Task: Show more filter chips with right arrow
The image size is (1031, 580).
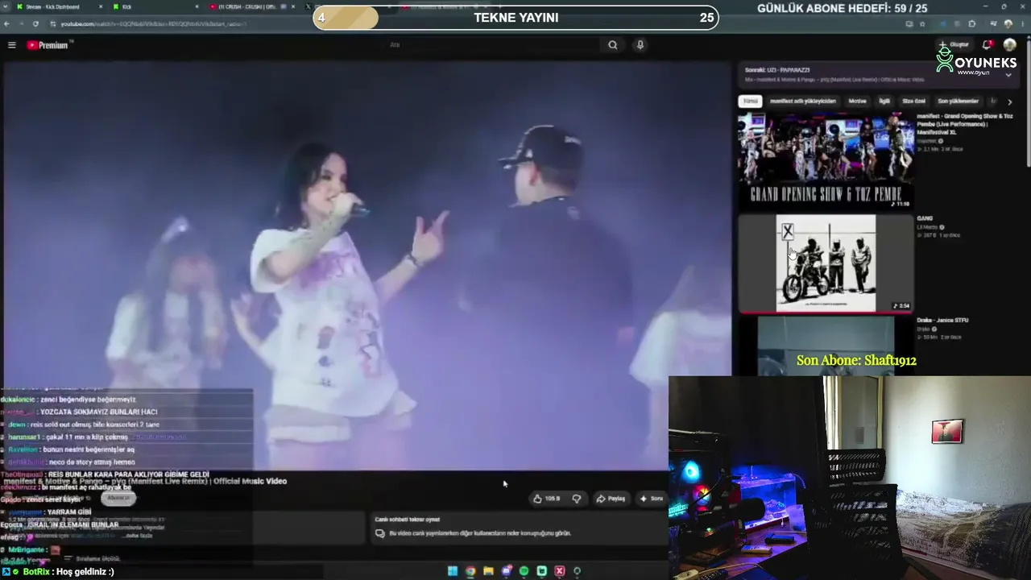Action: pos(1010,101)
